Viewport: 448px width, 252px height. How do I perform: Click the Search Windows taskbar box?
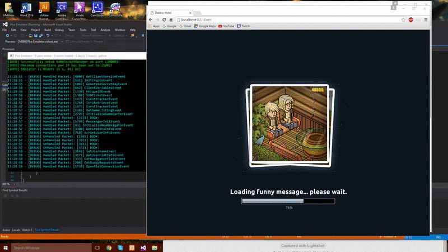click(51, 248)
